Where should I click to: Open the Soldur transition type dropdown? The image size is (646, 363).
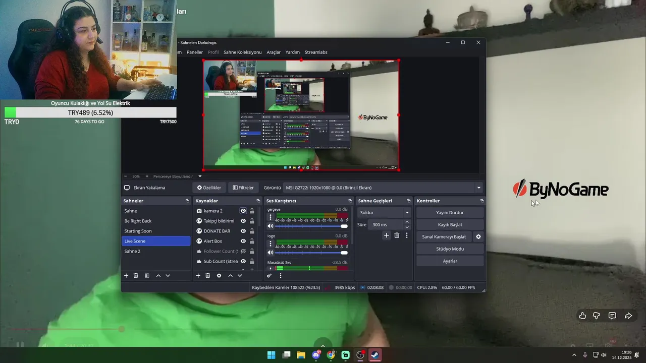(385, 212)
